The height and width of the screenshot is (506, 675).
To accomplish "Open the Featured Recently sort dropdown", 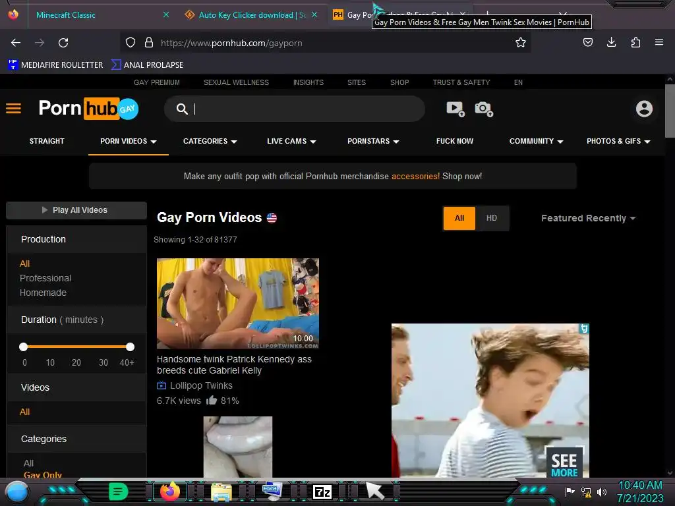I will [589, 218].
